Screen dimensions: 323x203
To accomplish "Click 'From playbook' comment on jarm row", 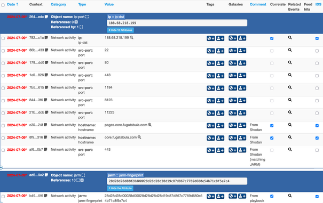I will 257,198.
